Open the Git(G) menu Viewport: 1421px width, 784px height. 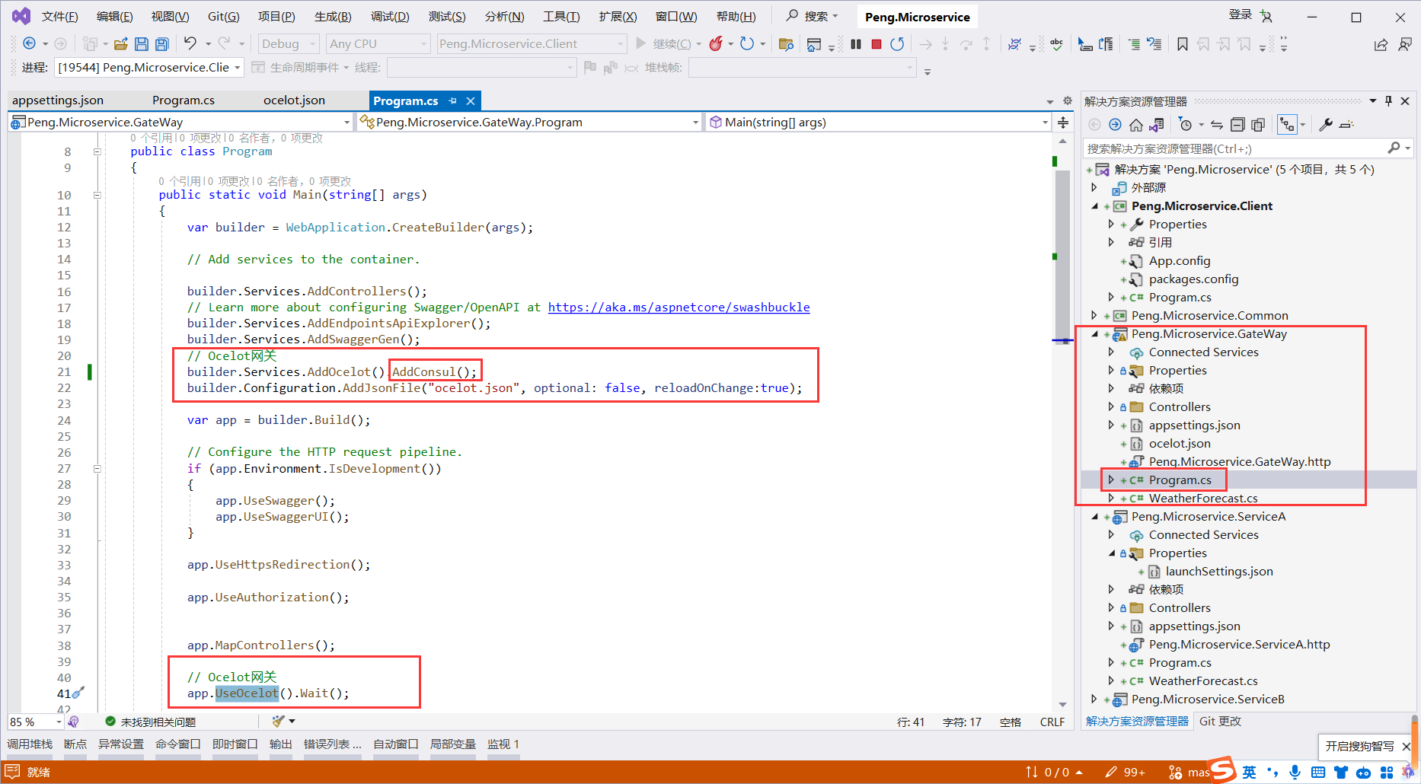pos(224,17)
